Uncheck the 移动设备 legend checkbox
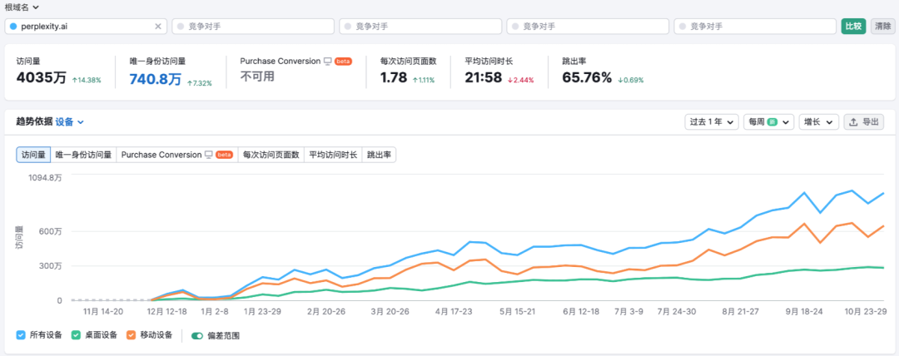The height and width of the screenshot is (356, 899). [131, 334]
